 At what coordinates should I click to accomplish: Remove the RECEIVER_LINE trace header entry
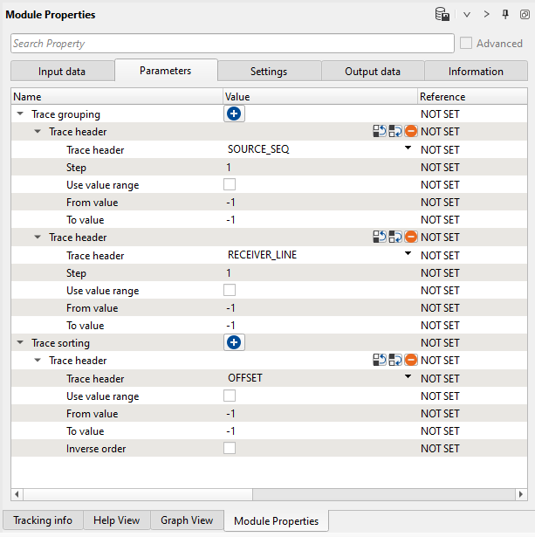[410, 238]
